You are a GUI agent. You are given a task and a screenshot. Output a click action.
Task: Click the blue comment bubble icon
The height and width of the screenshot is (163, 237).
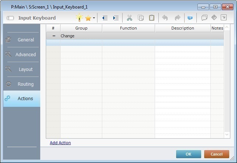pos(190,18)
